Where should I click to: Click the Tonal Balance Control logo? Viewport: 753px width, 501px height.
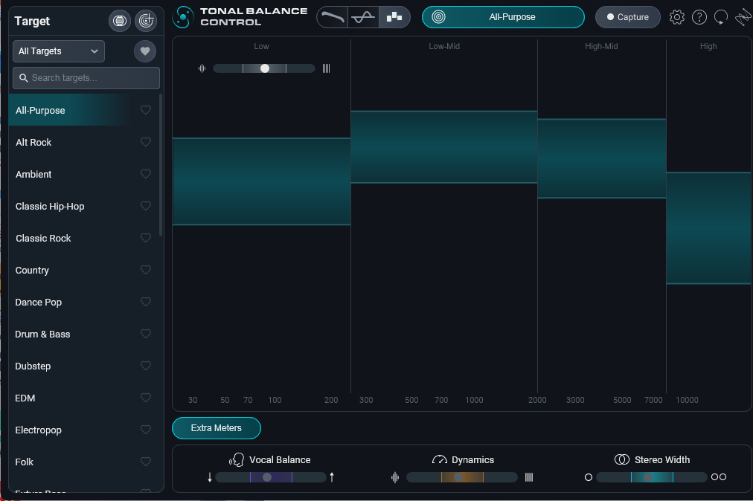(183, 17)
